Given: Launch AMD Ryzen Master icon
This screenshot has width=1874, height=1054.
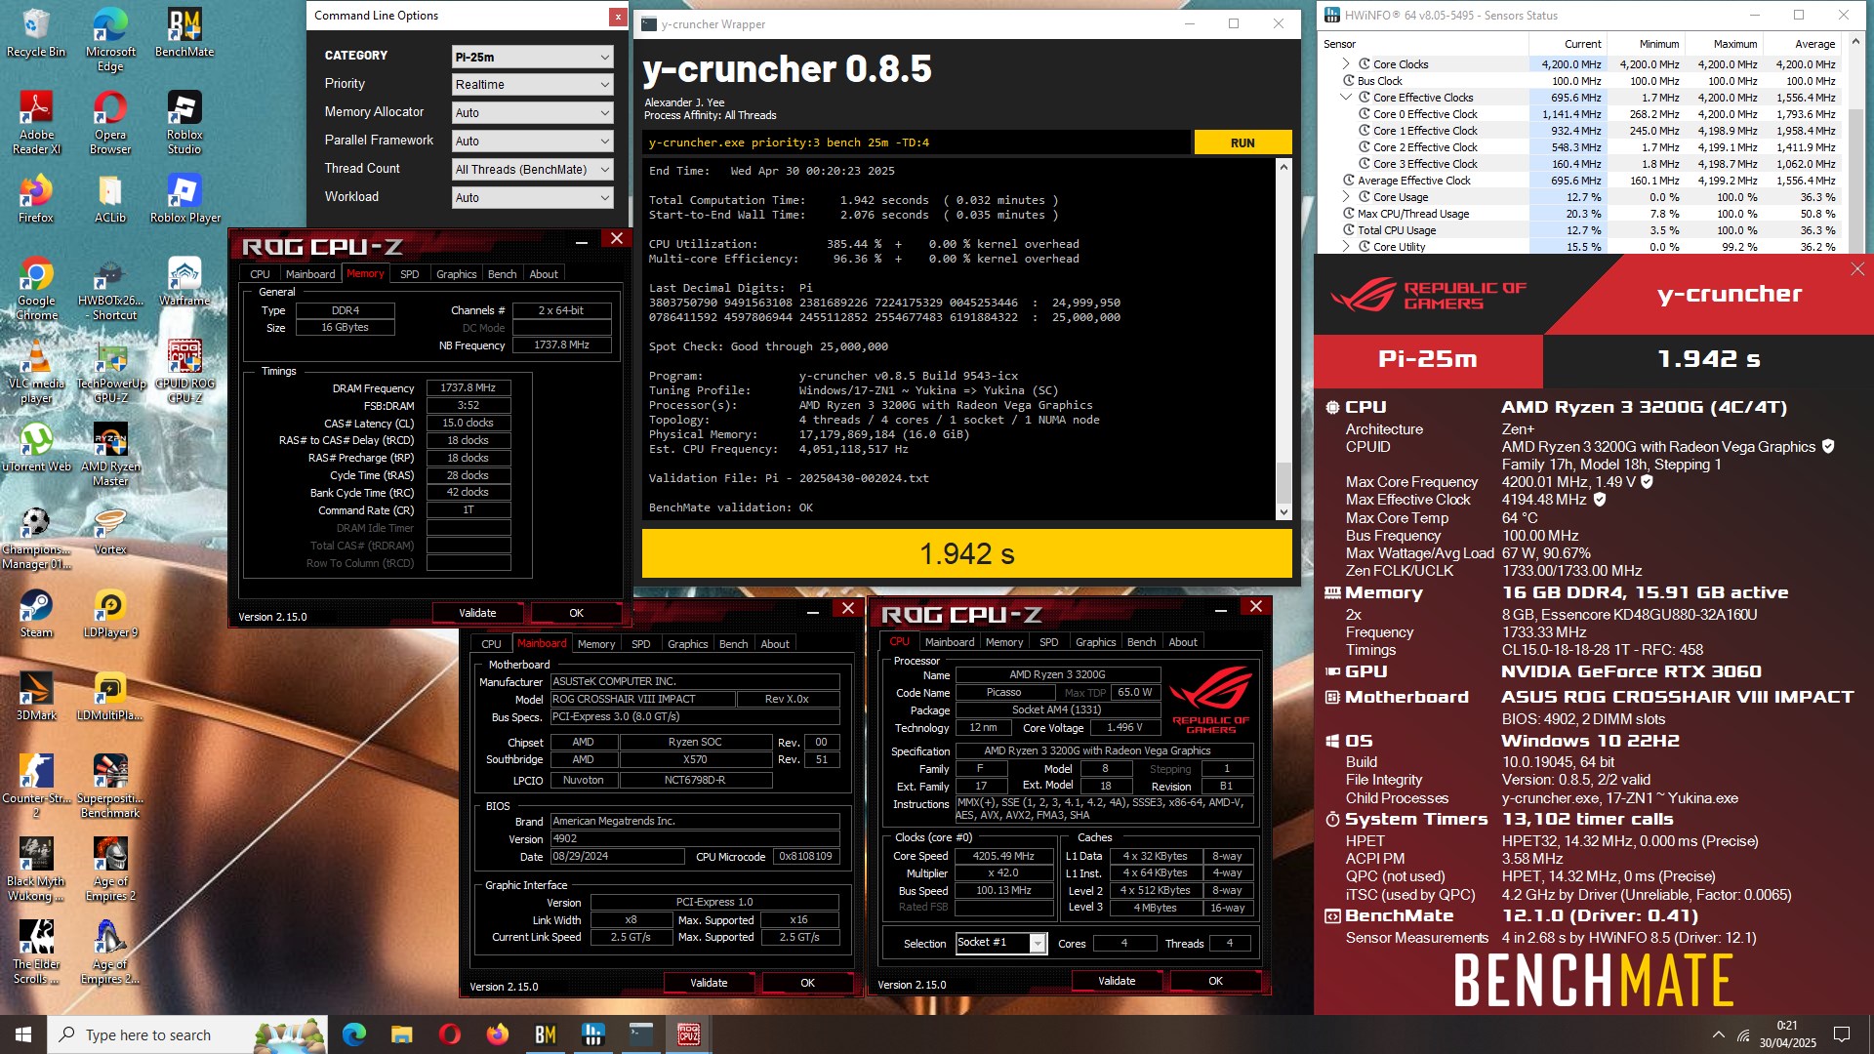Looking at the screenshot, I should (x=110, y=455).
